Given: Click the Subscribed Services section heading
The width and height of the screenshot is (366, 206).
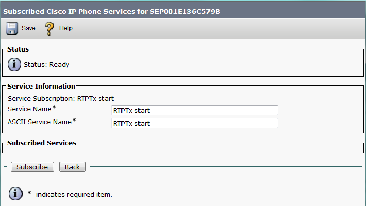Looking at the screenshot, I should coord(42,143).
